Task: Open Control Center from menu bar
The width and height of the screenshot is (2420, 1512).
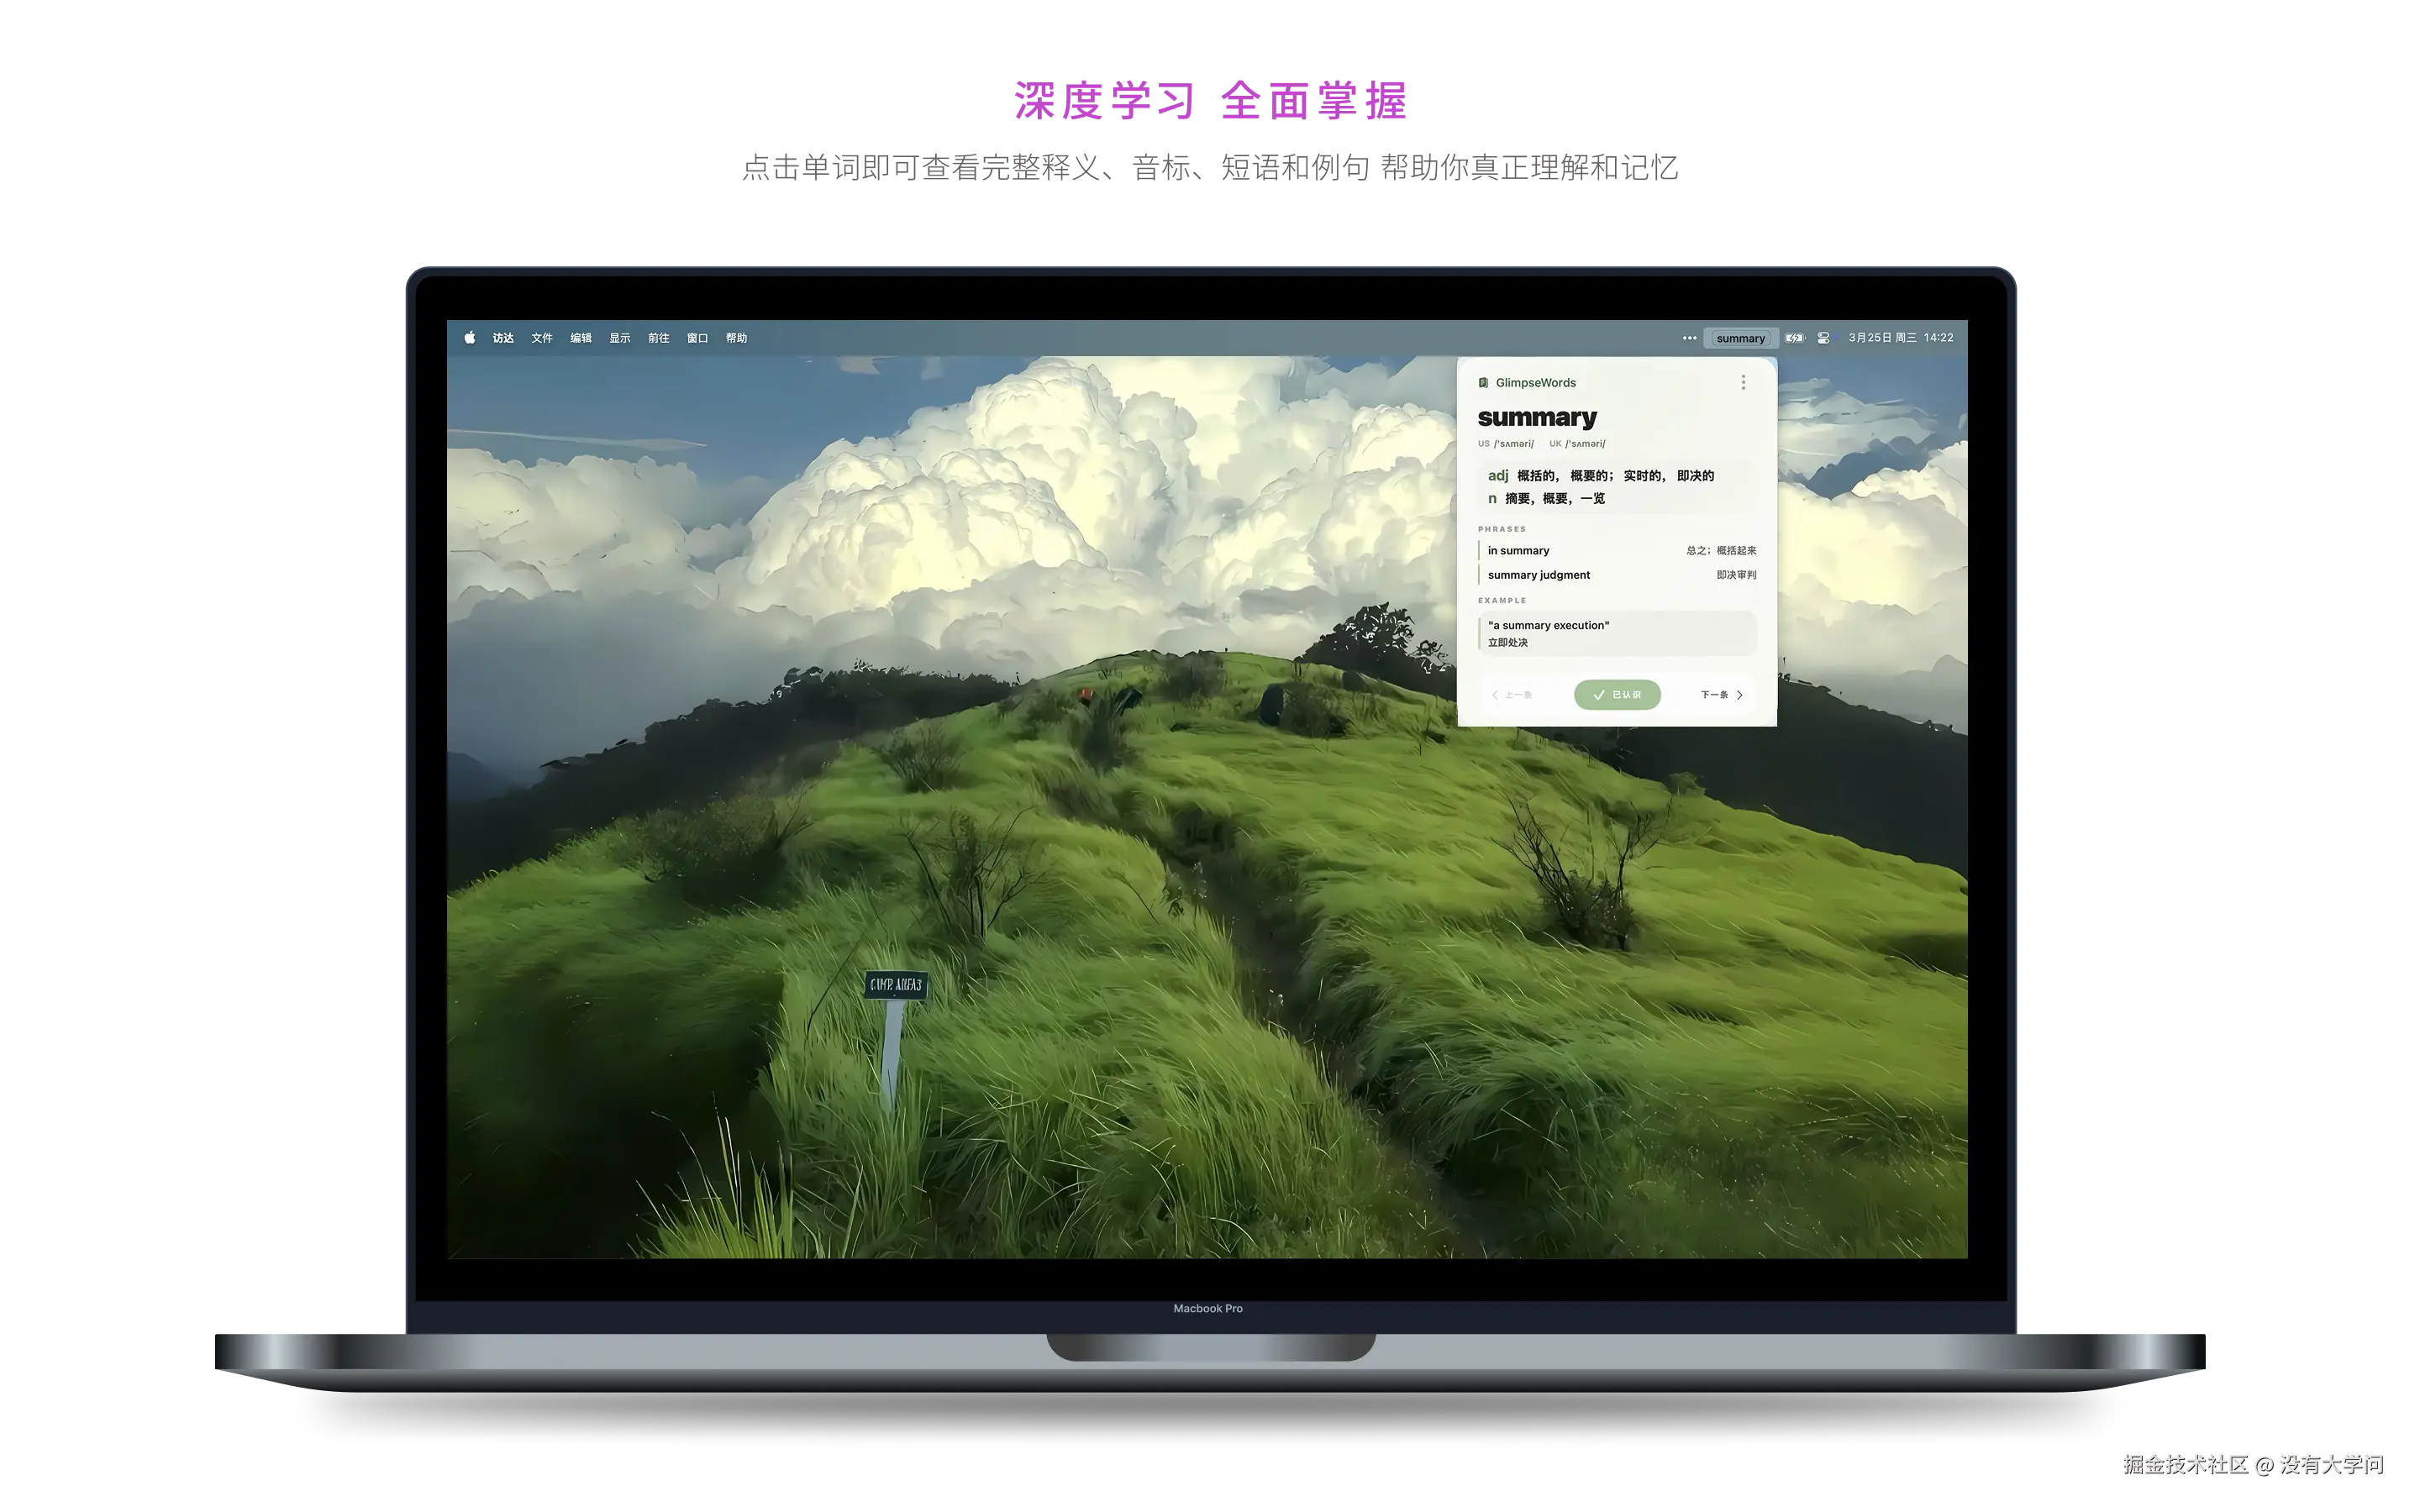Action: click(x=1824, y=338)
